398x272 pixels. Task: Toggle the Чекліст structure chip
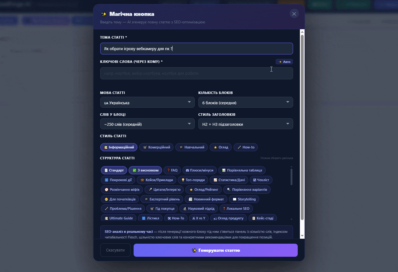pos(261,180)
